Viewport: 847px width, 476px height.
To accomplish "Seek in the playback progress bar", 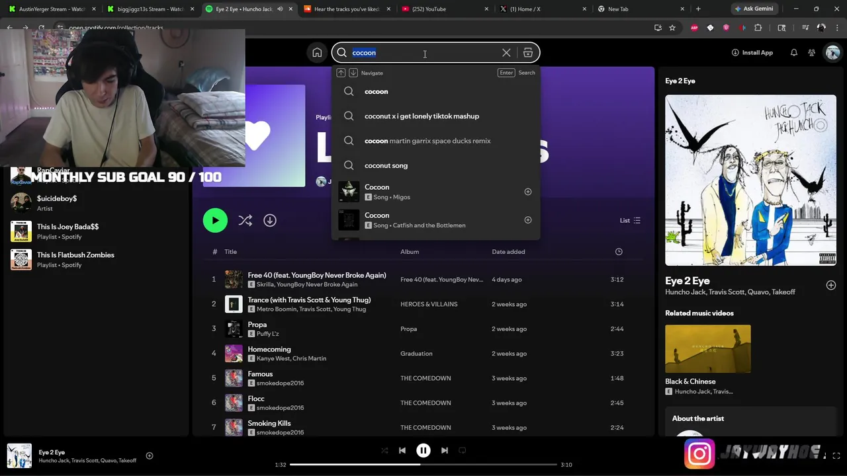I will pyautogui.click(x=423, y=465).
